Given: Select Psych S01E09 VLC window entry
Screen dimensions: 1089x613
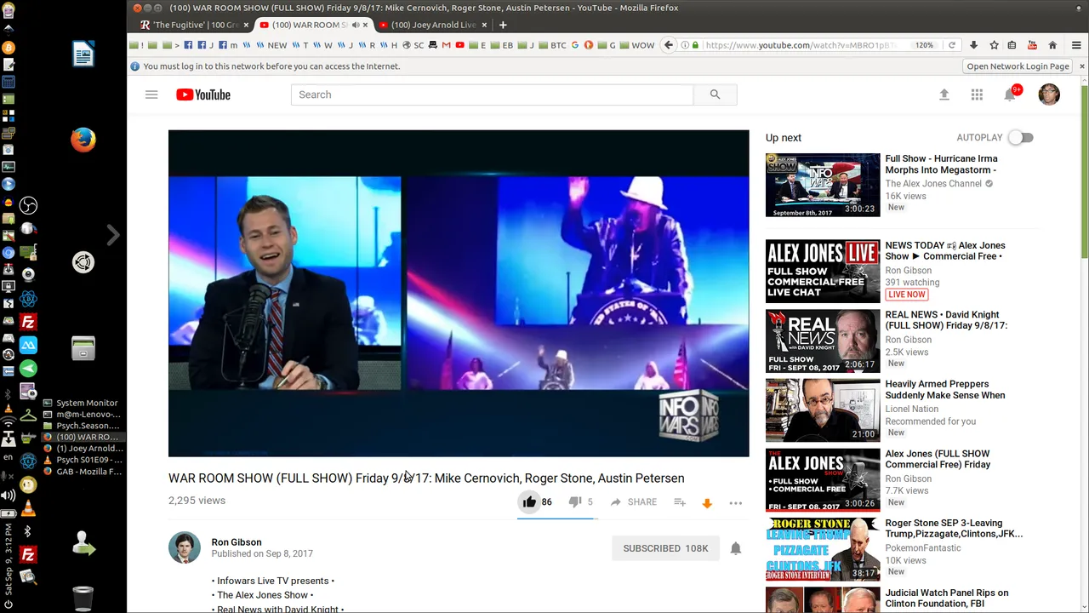Looking at the screenshot, I should click(x=83, y=460).
